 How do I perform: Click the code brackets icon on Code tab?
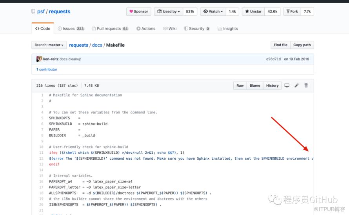(x=37, y=29)
